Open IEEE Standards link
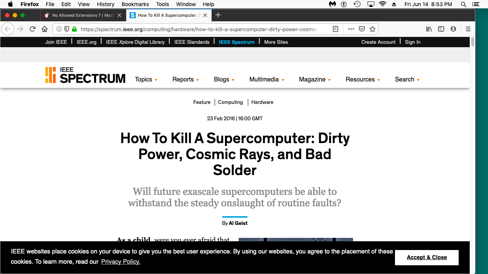The image size is (488, 274). click(192, 42)
